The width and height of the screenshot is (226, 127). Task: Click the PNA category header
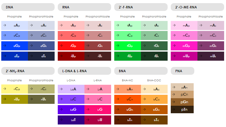point(182,71)
